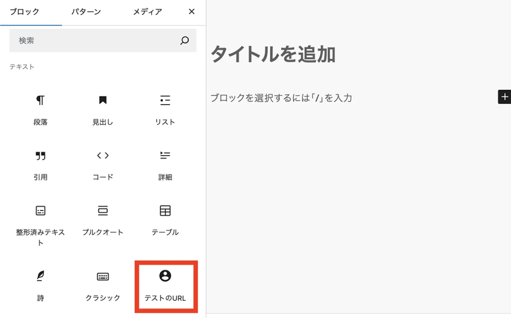Open the block inserter plus button
The height and width of the screenshot is (318, 511).
505,97
